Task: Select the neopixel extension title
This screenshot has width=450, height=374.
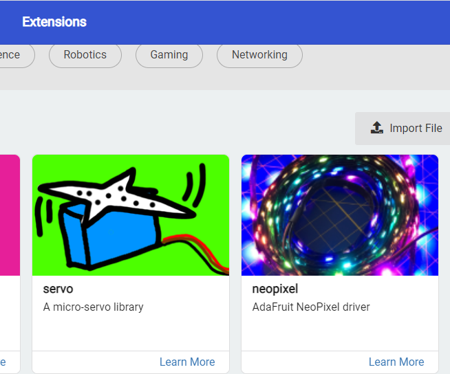Action: click(x=275, y=289)
